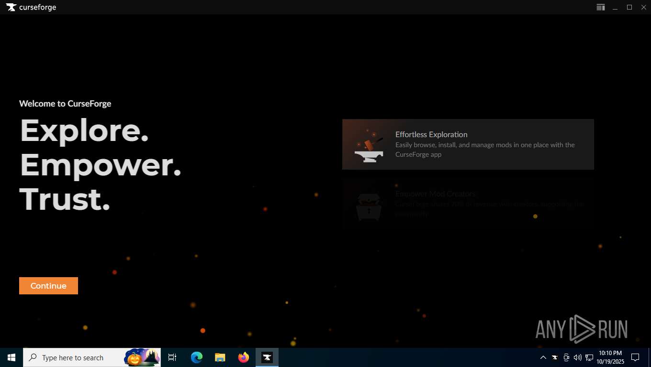
Task: Launch Microsoft Edge from taskbar
Action: click(197, 357)
